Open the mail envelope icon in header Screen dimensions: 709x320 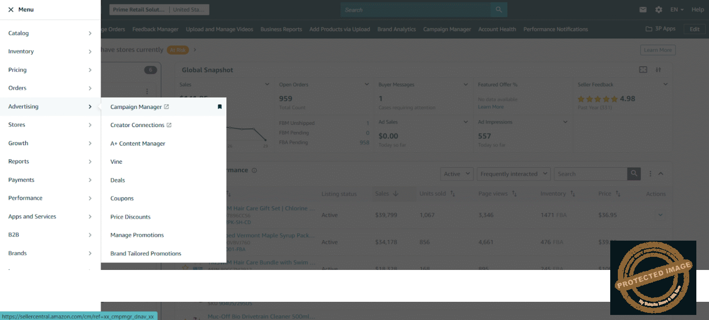click(x=643, y=10)
